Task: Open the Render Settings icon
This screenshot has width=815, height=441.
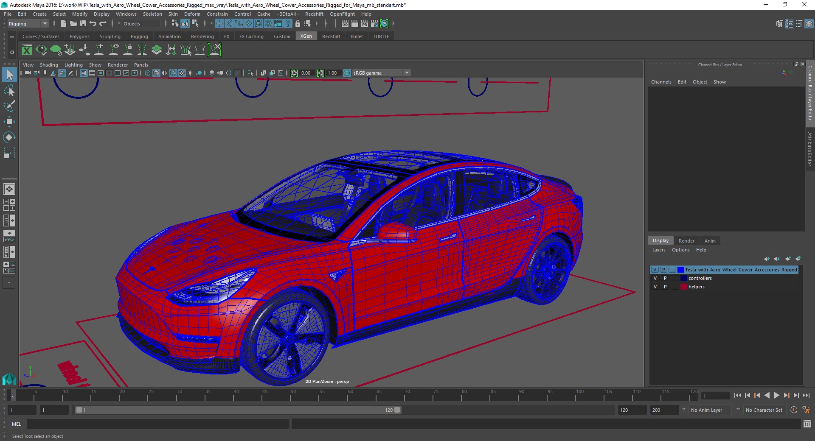Action: tap(374, 24)
